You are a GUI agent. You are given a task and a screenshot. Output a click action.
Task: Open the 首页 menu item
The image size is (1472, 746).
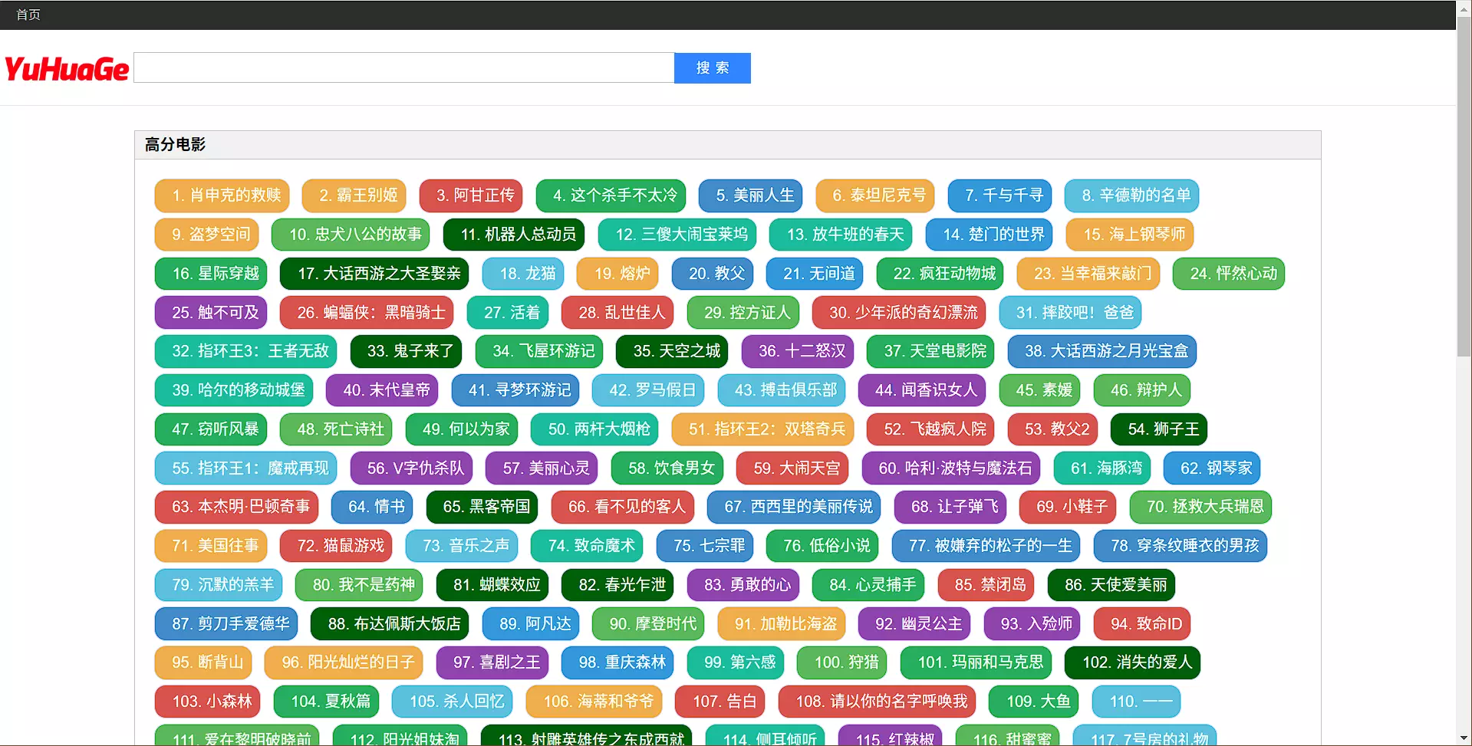coord(28,15)
